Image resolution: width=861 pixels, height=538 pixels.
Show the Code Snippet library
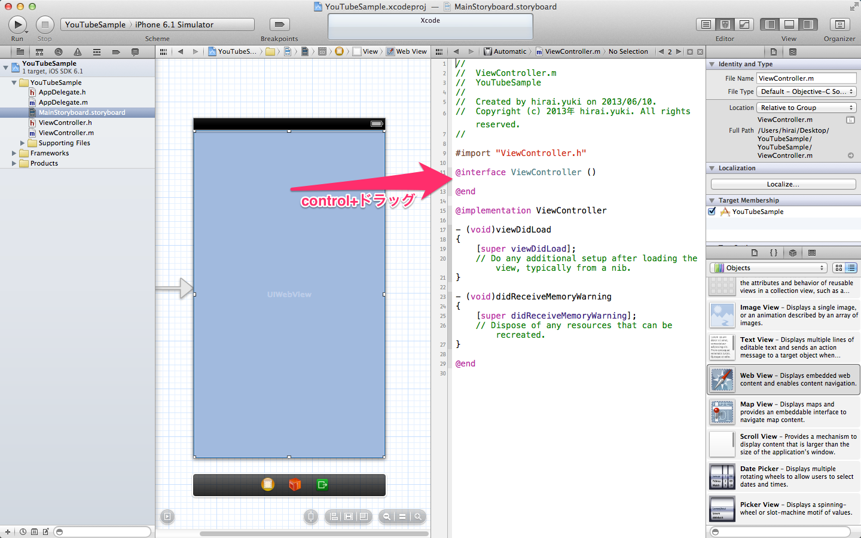773,252
